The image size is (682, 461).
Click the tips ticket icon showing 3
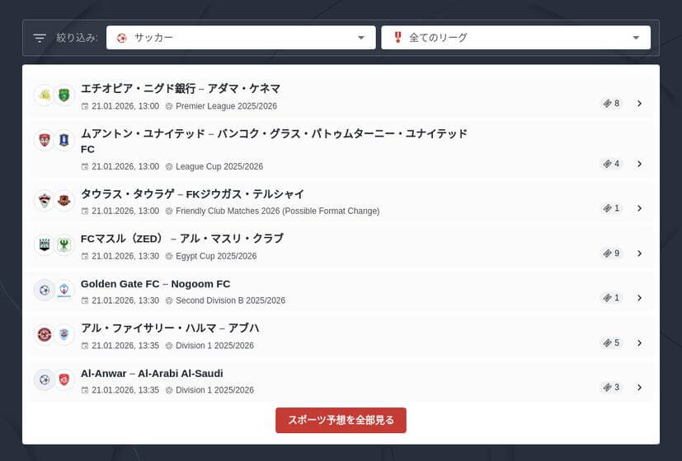coord(607,387)
